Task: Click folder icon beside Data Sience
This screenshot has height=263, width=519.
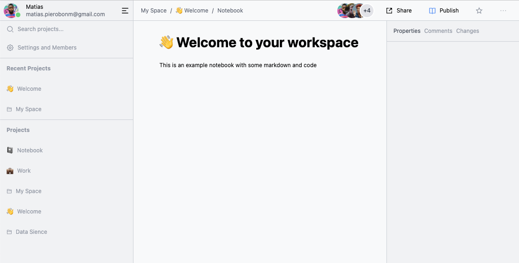Action: pyautogui.click(x=9, y=232)
